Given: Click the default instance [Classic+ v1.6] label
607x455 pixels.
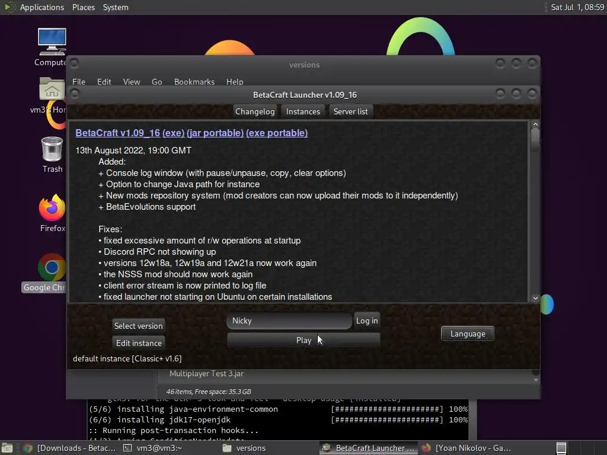Looking at the screenshot, I should [127, 358].
